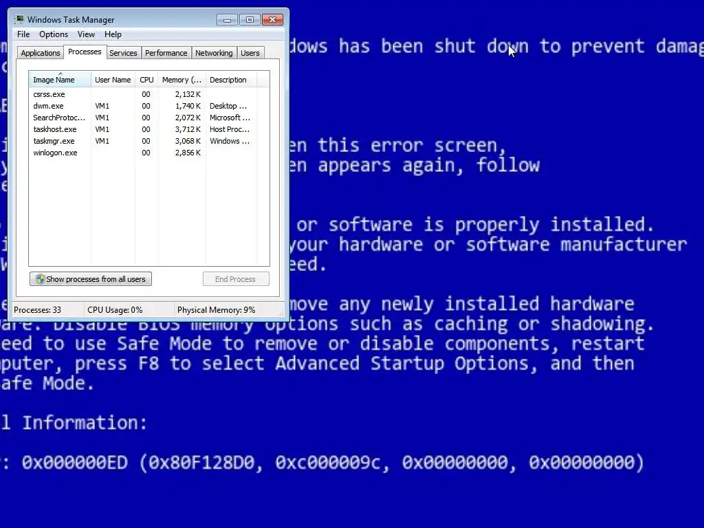Click Show processes from all users
Screen dimensions: 704x528
pos(91,279)
